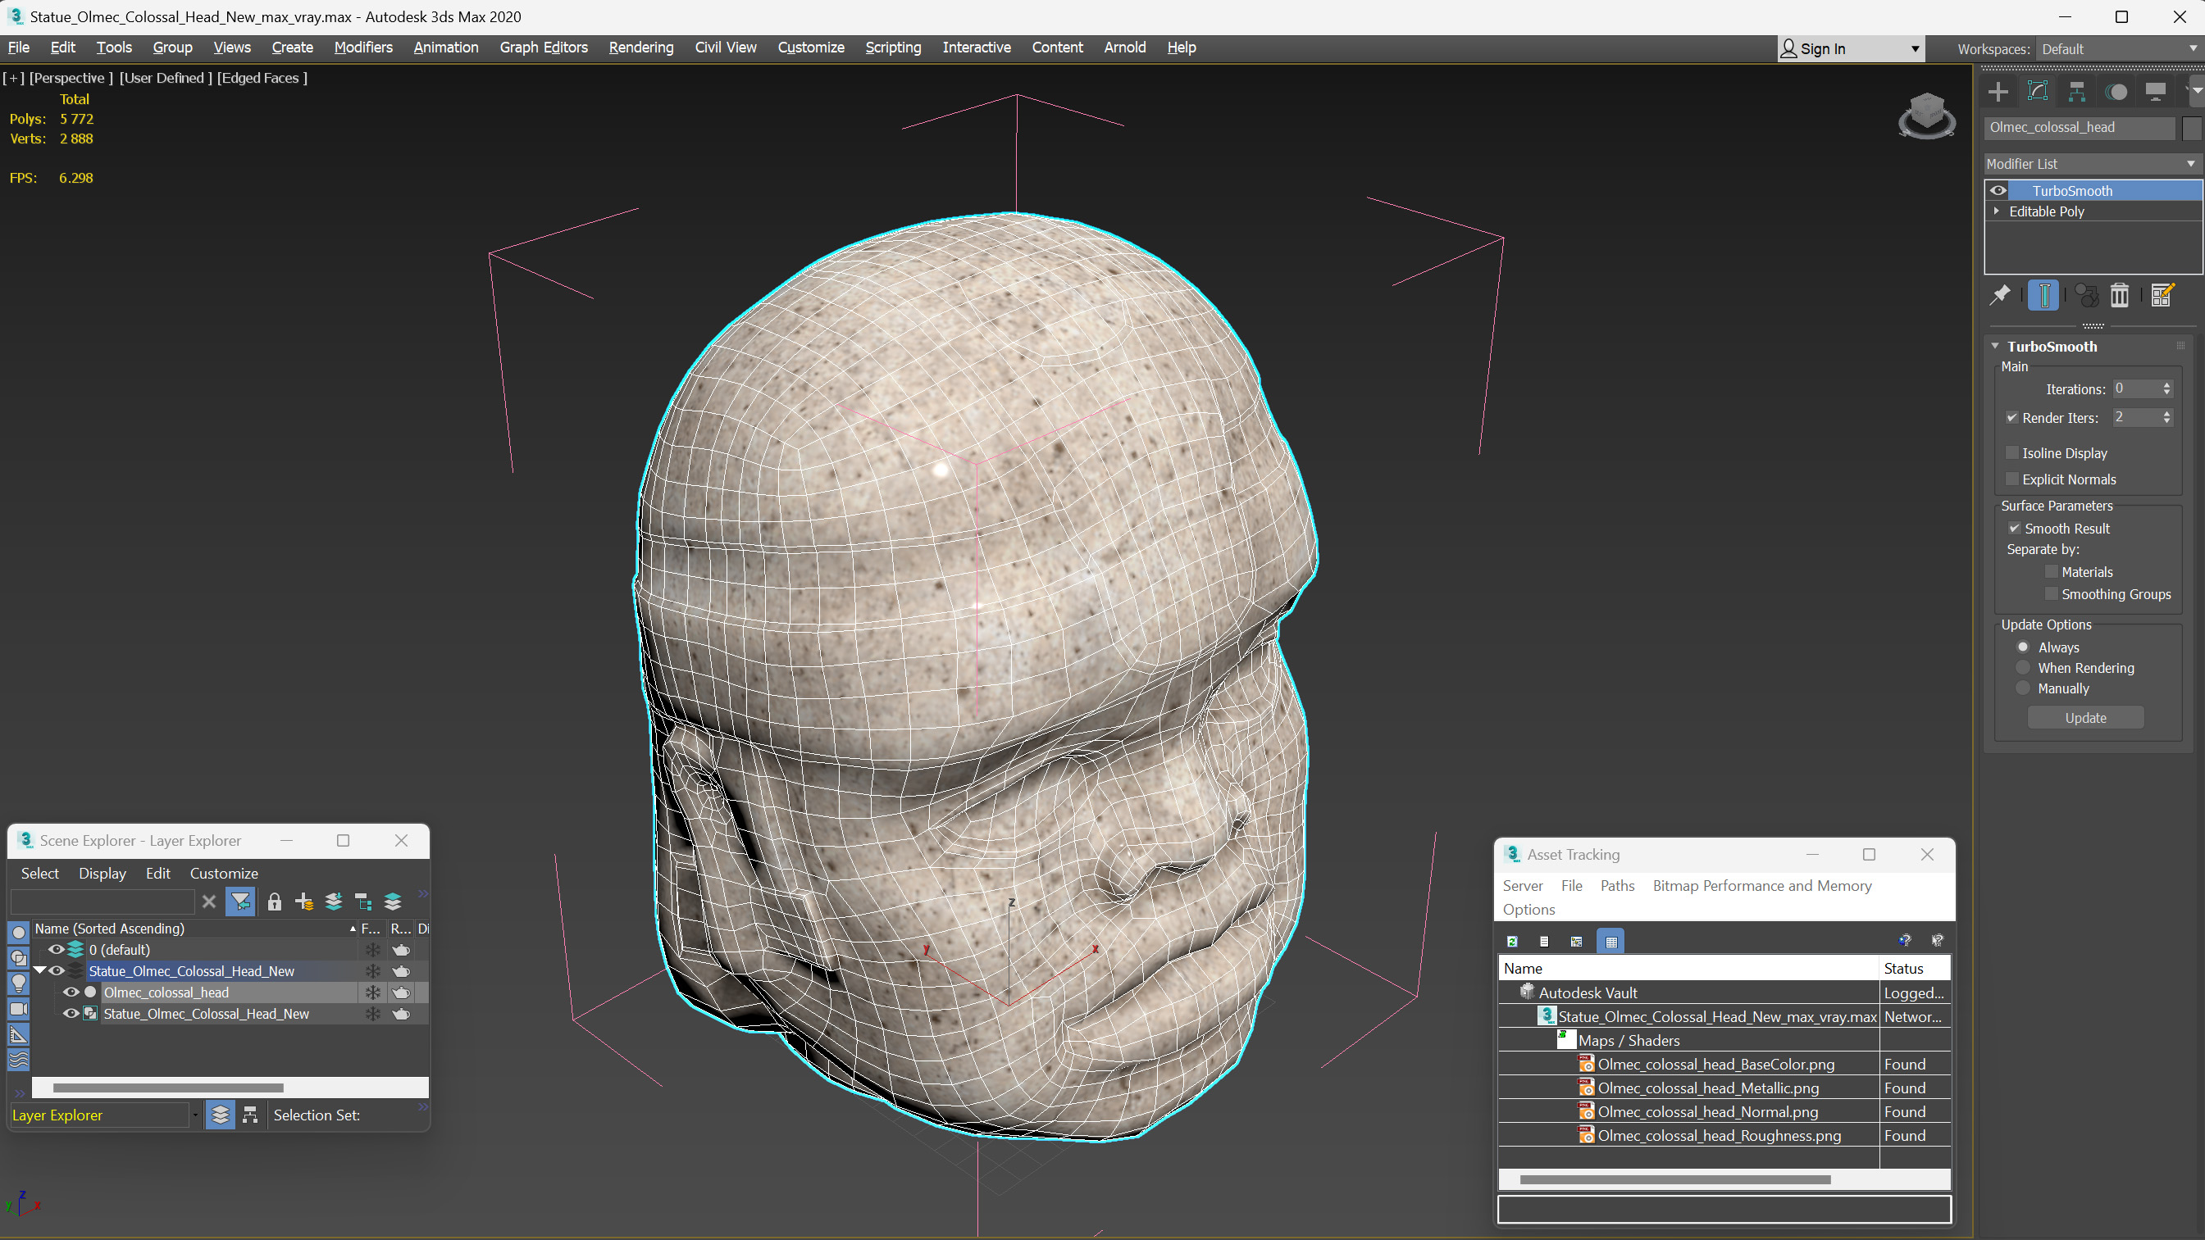Select the Asset Tracking Server icon
This screenshot has width=2205, height=1240.
tap(1520, 884)
